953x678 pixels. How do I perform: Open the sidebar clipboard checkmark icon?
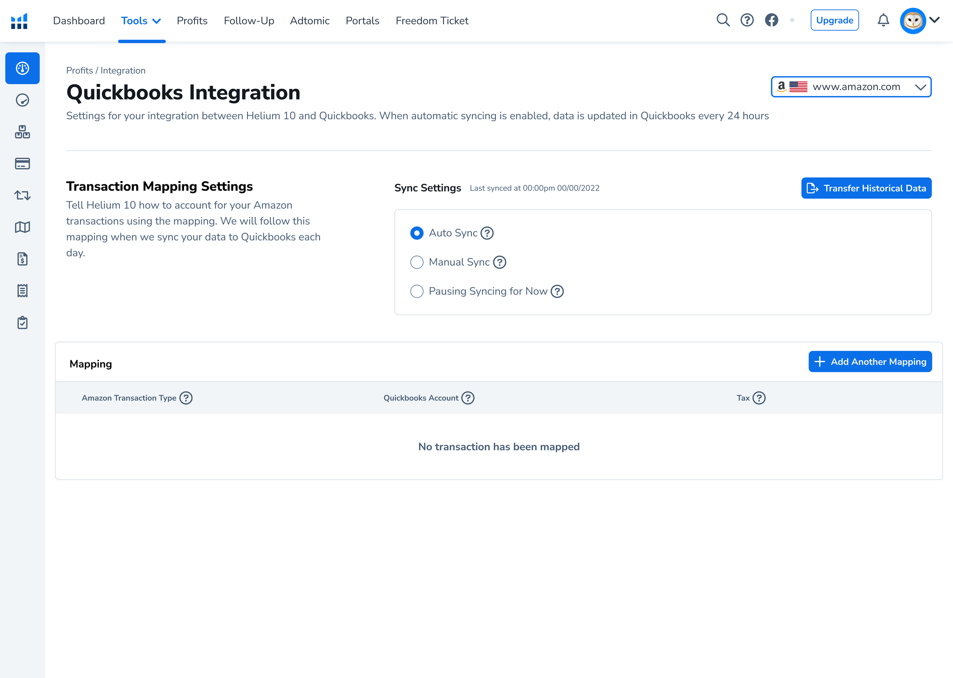22,323
